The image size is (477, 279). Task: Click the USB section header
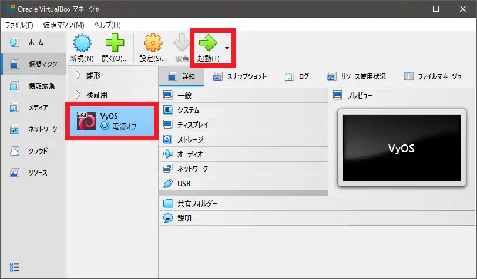(243, 183)
